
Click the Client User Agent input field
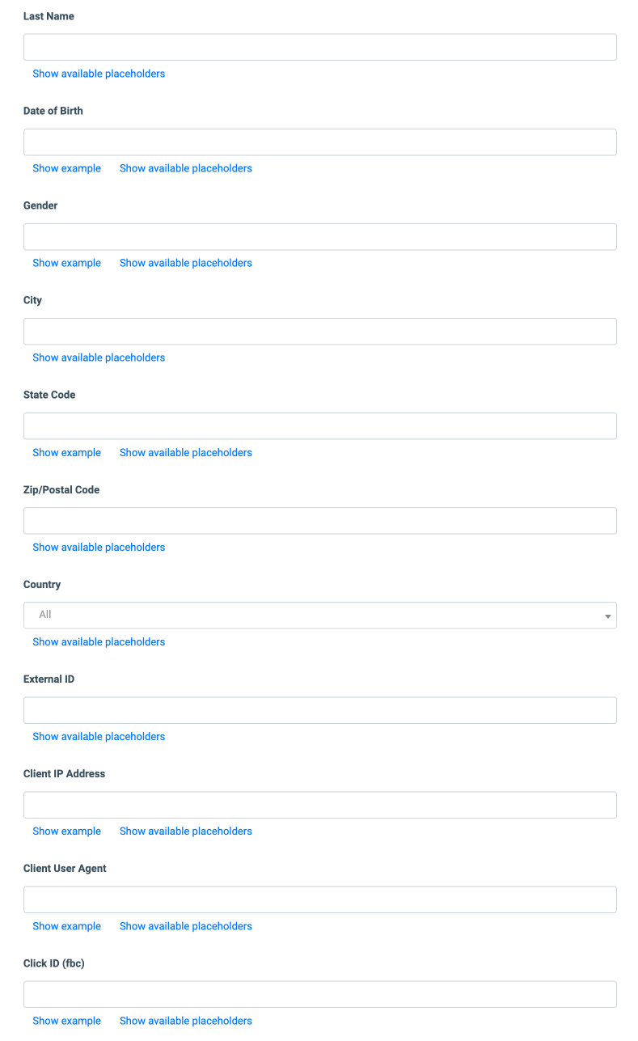pyautogui.click(x=320, y=899)
